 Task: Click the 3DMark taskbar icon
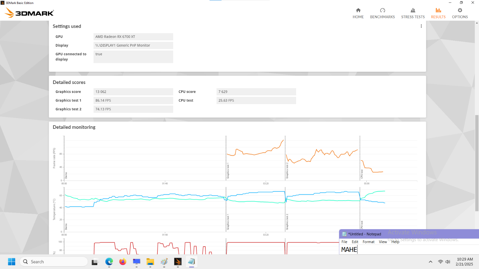178,262
